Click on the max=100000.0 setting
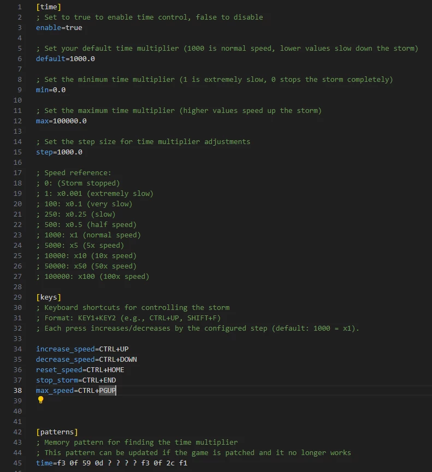 coord(61,121)
